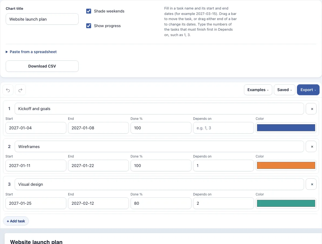322x244 pixels.
Task: Click empty Depends on field of Kickoff task
Action: (x=224, y=128)
